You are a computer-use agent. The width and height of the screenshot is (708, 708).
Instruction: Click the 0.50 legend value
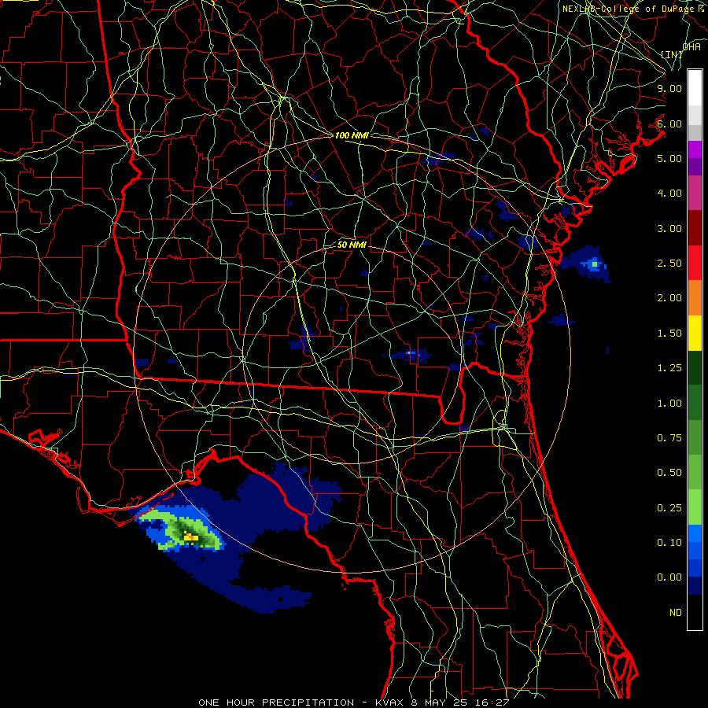669,473
